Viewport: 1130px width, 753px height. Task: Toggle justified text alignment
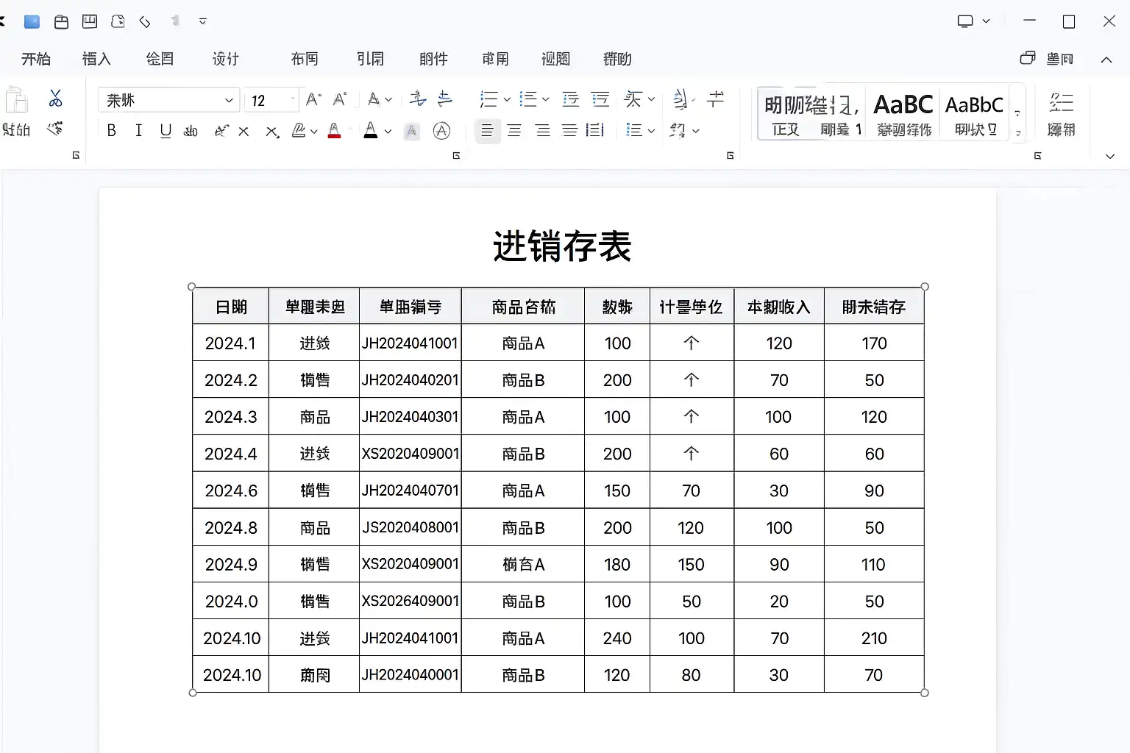point(569,130)
